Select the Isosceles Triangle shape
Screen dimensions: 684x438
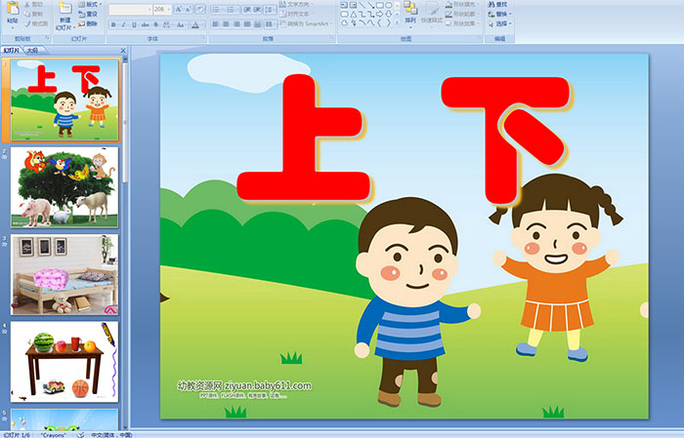354,14
